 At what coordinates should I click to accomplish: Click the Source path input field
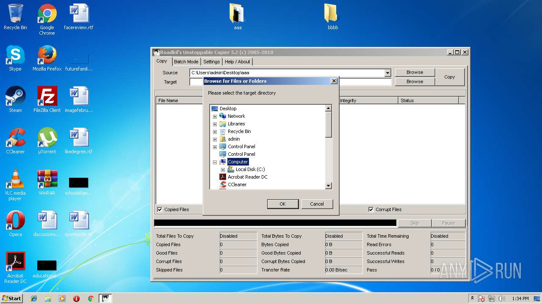(x=287, y=73)
